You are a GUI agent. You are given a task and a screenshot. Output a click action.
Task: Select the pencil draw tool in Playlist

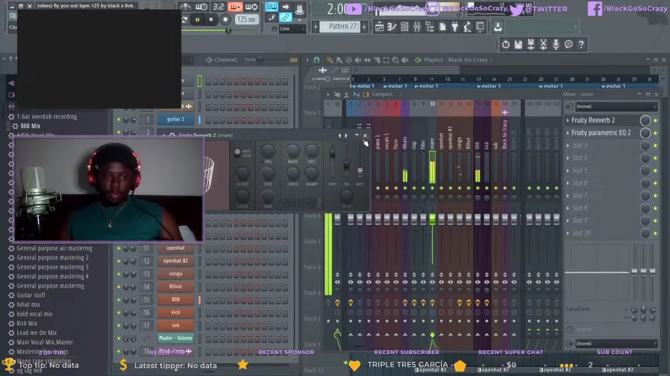330,60
